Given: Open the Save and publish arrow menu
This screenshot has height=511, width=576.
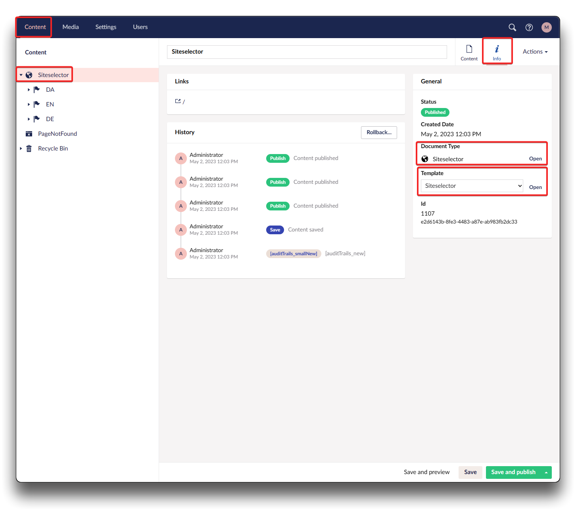Looking at the screenshot, I should pos(546,472).
